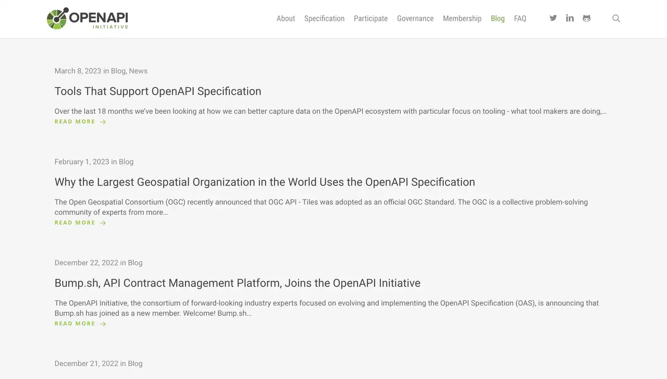
Task: Click arrow icon beside Tools post Read More
Action: point(103,121)
